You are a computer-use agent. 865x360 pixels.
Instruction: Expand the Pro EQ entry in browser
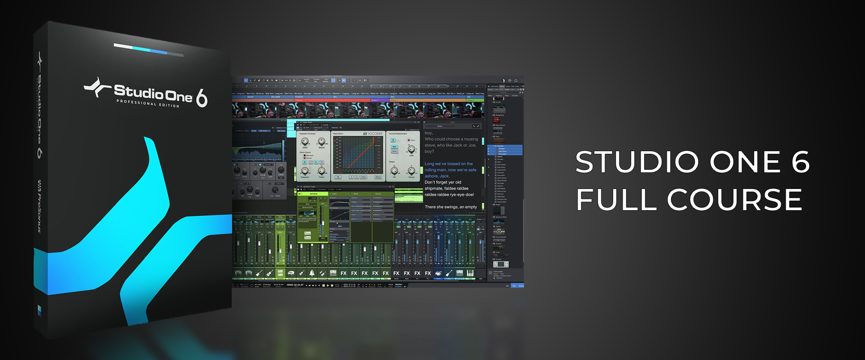[492, 102]
